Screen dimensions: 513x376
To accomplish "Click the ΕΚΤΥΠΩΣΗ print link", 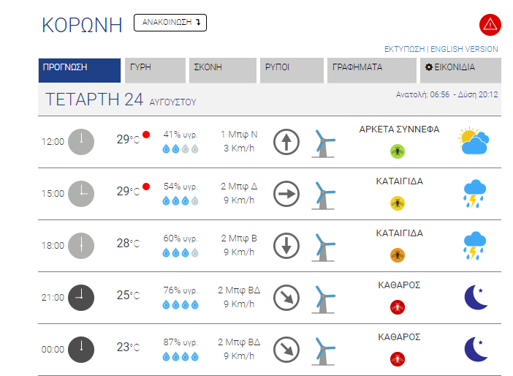I will tap(404, 49).
